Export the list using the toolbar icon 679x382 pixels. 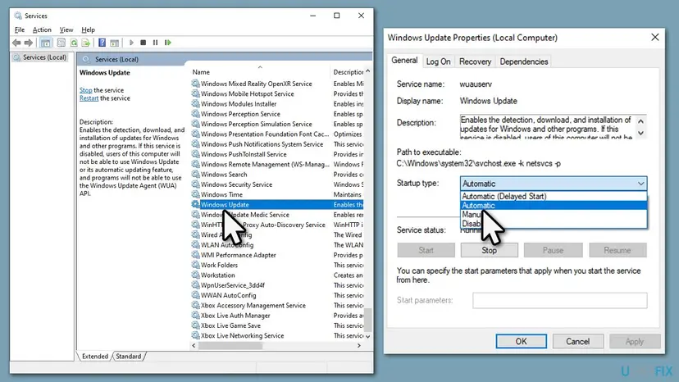tap(86, 43)
